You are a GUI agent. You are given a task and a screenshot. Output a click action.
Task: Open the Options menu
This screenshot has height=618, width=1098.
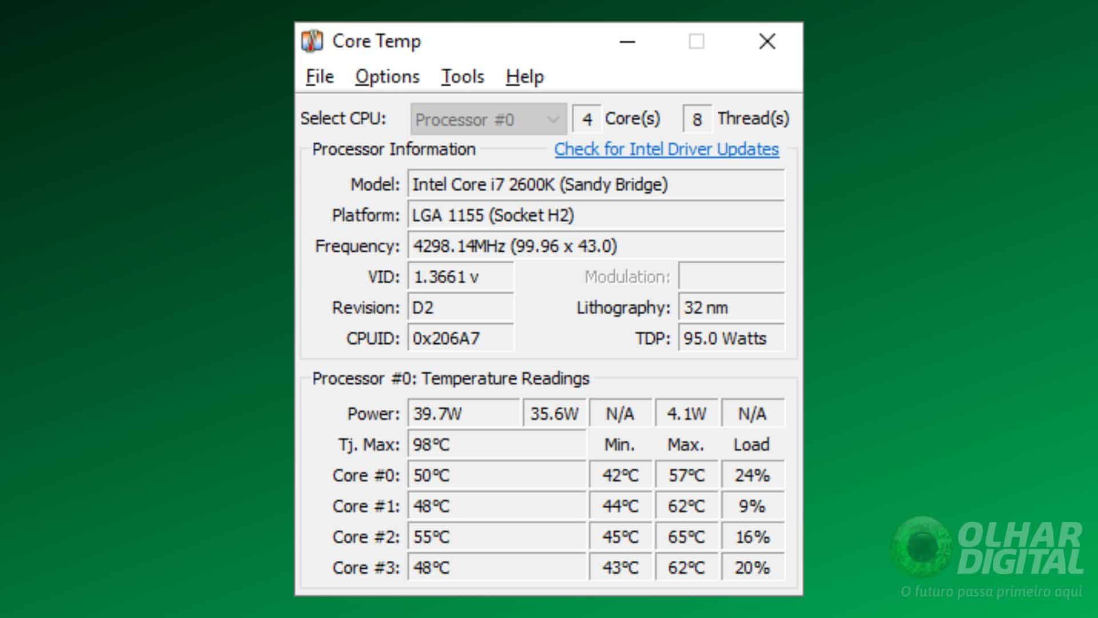[387, 76]
